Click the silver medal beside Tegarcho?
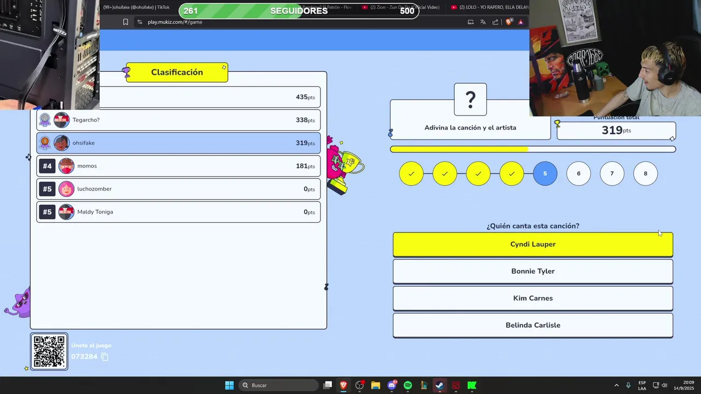This screenshot has height=394, width=701. [x=45, y=120]
